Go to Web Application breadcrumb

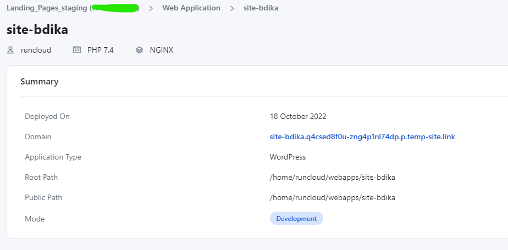[x=191, y=8]
